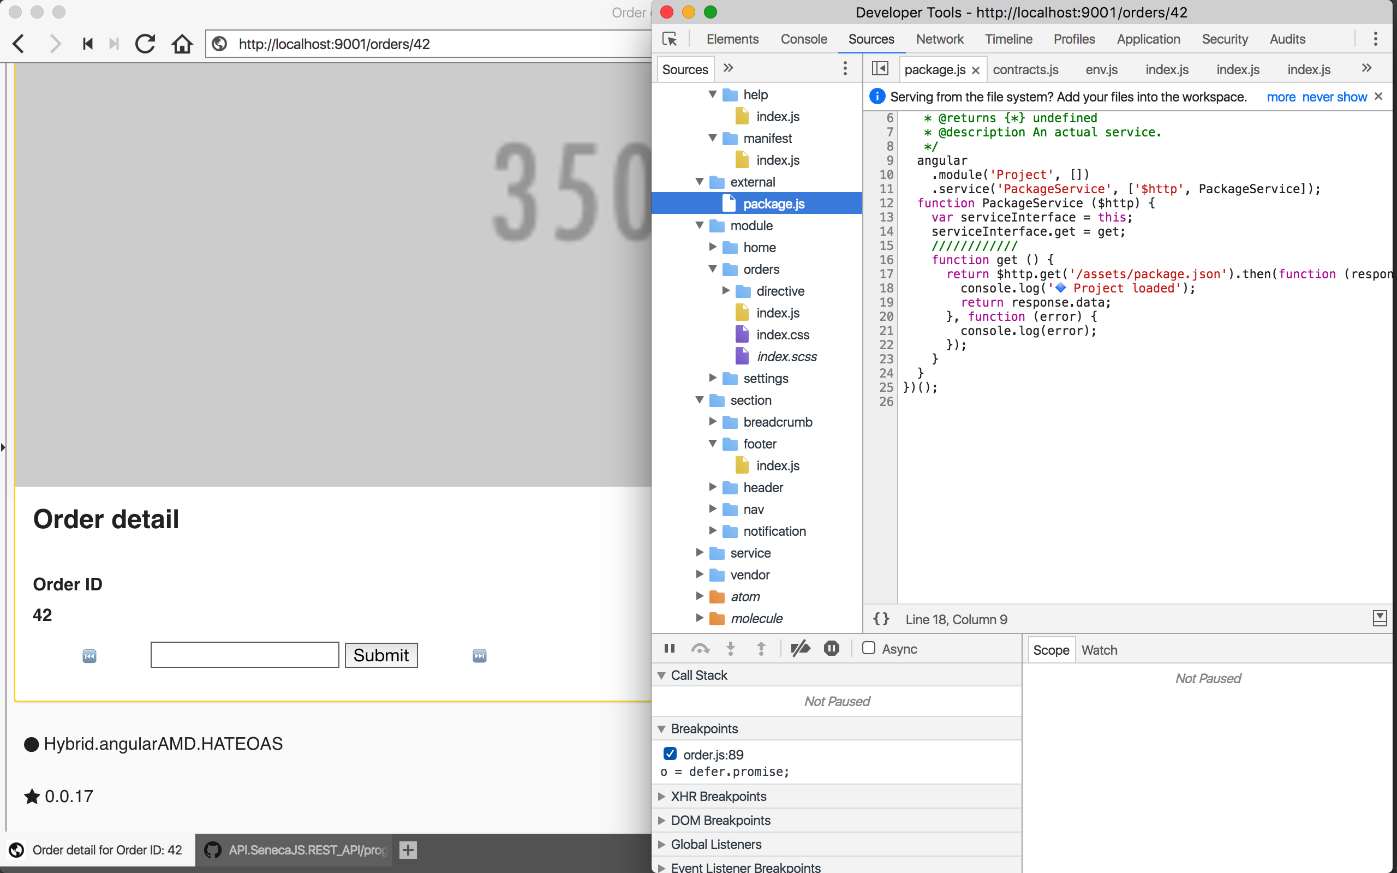Image resolution: width=1397 pixels, height=873 pixels.
Task: Open the Watch pane
Action: click(1099, 649)
